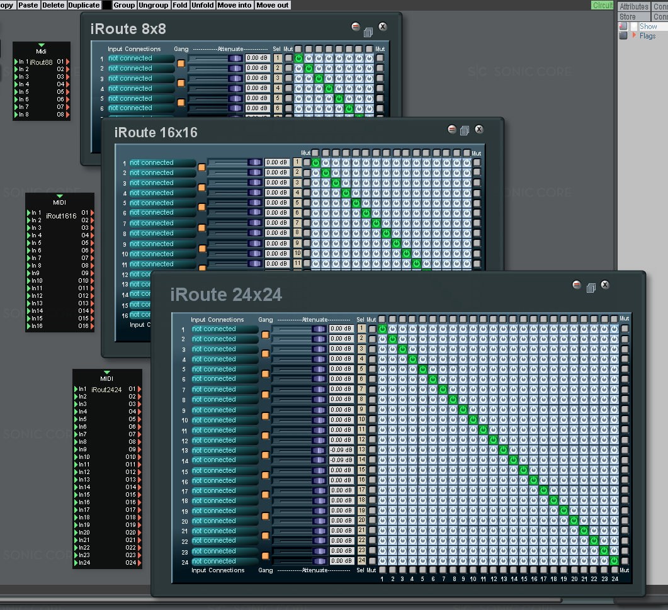Screen dimensions: 668x610
Task: Click the red minimize icon on iRoute 24x24
Action: tap(576, 285)
